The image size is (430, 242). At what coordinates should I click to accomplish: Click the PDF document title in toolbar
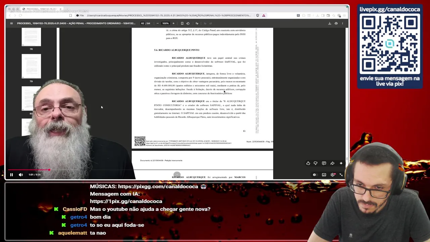click(76, 23)
